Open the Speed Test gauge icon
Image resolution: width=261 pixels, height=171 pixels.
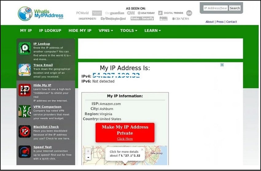(x=25, y=152)
